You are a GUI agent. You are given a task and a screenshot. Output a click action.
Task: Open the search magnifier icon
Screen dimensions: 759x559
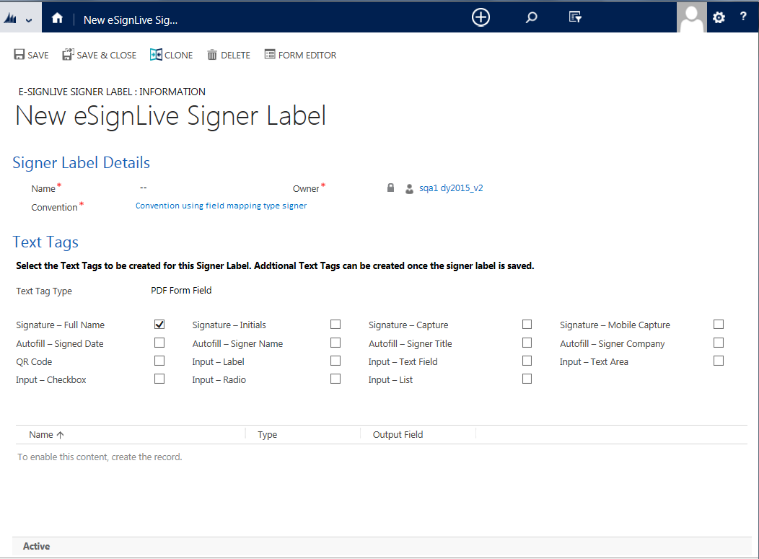point(531,18)
